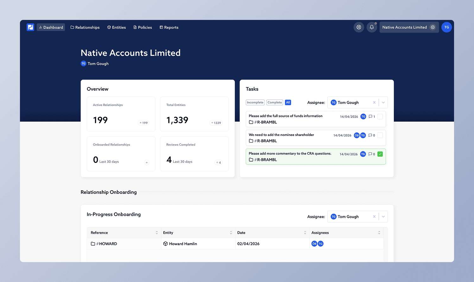Click the Onboarded Relationships card
This screenshot has width=474, height=282.
coord(121,154)
